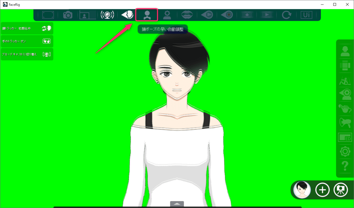
Task: Click the megaphone icon in right sidebar
Action: click(x=345, y=123)
